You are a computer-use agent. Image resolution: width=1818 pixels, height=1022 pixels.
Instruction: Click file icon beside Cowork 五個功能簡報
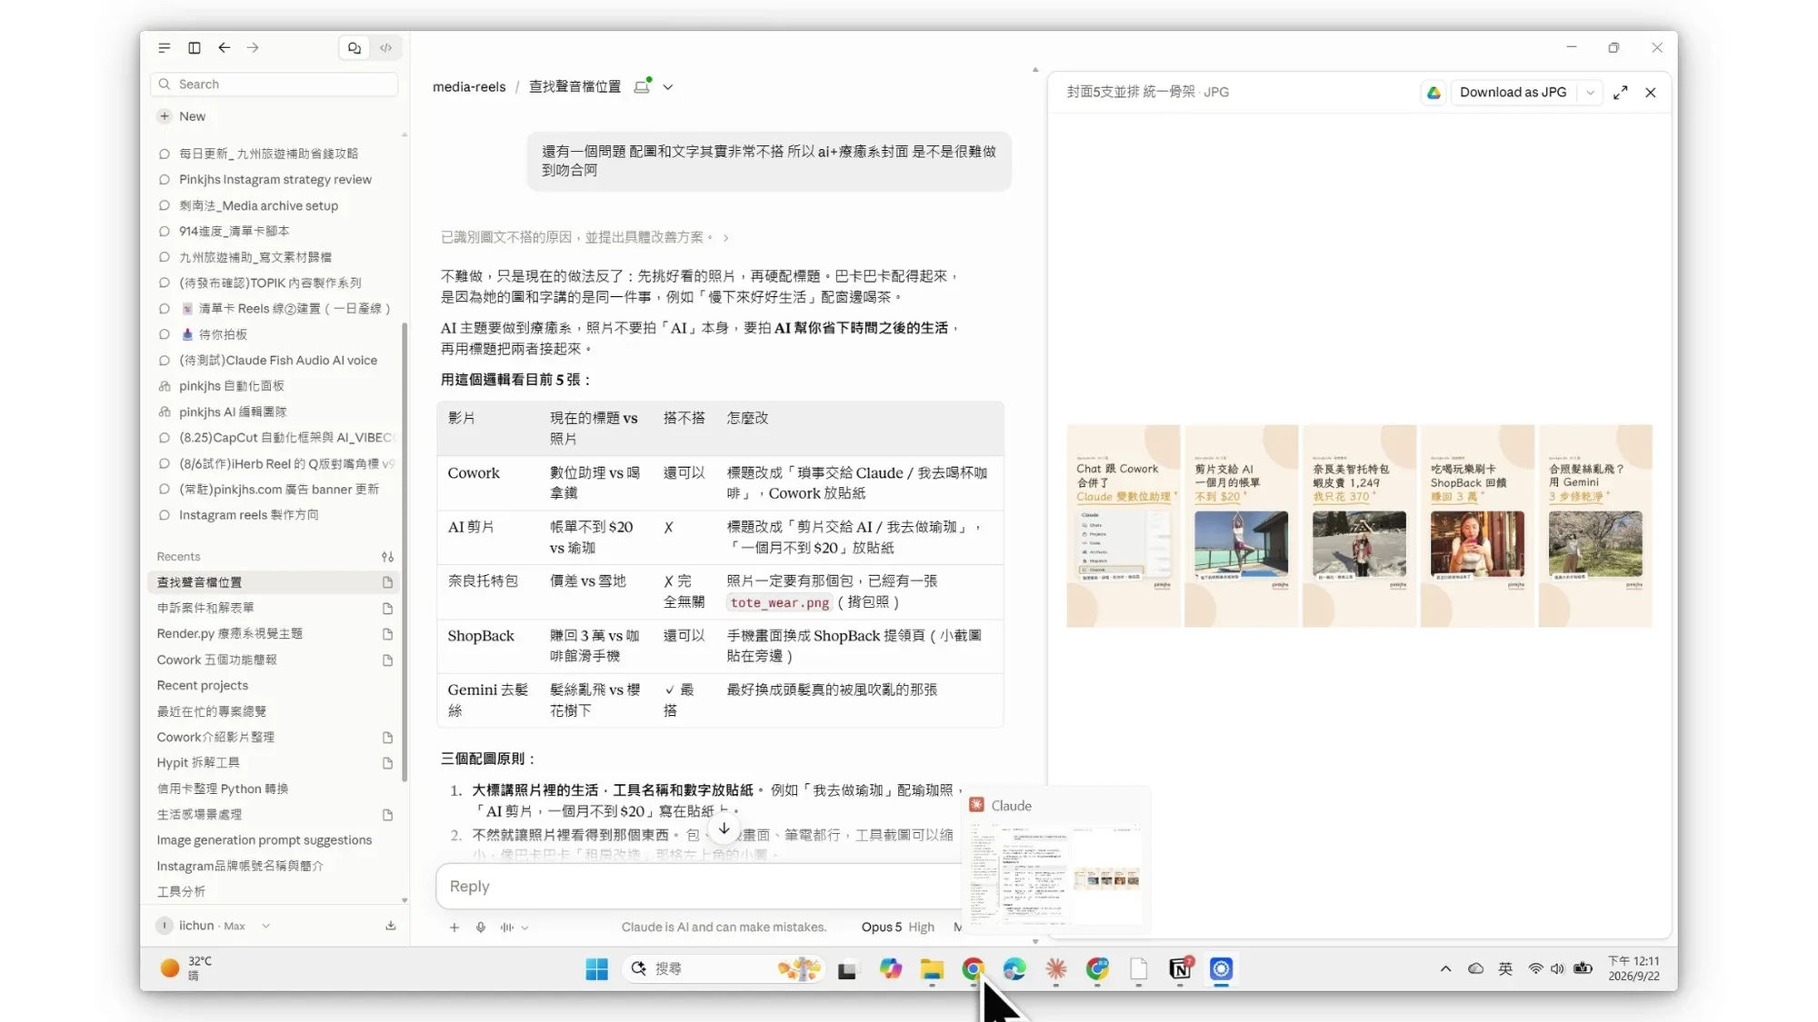tap(388, 660)
